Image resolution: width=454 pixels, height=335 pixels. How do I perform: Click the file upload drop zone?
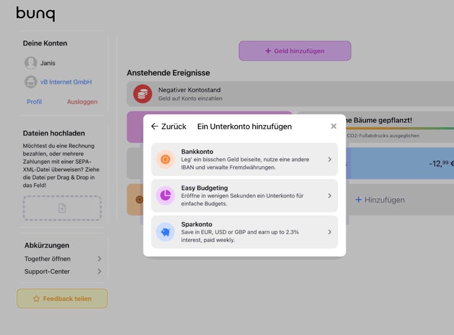62,208
